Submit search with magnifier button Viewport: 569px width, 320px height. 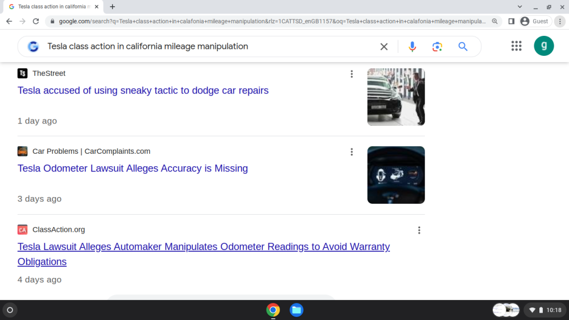[x=463, y=47]
